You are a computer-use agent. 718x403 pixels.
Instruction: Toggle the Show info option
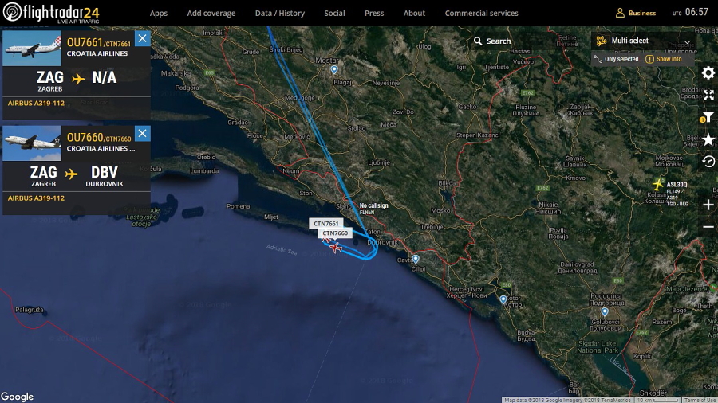pos(664,59)
